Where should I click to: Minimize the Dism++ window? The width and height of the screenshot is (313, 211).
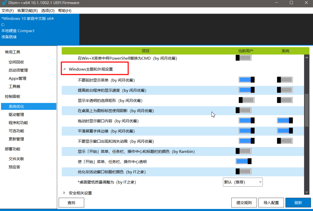tap(276, 3)
